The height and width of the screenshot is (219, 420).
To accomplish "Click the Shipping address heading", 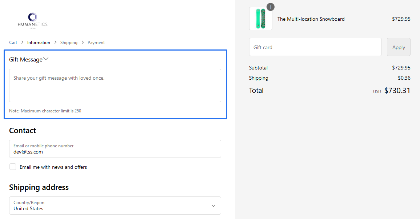I will 39,187.
